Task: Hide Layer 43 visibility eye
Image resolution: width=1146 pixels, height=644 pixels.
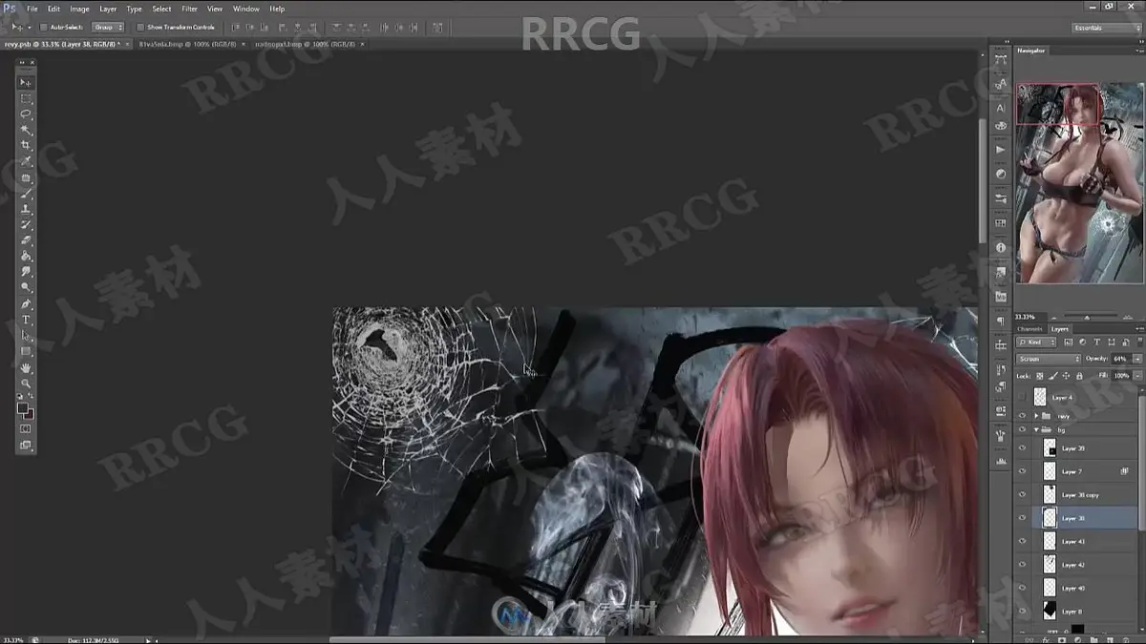Action: point(1022,541)
